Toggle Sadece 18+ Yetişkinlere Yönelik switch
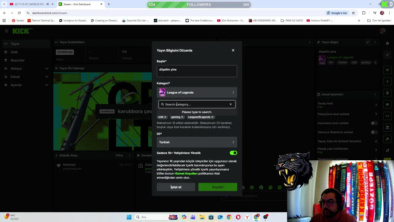394x222 pixels. (x=233, y=153)
